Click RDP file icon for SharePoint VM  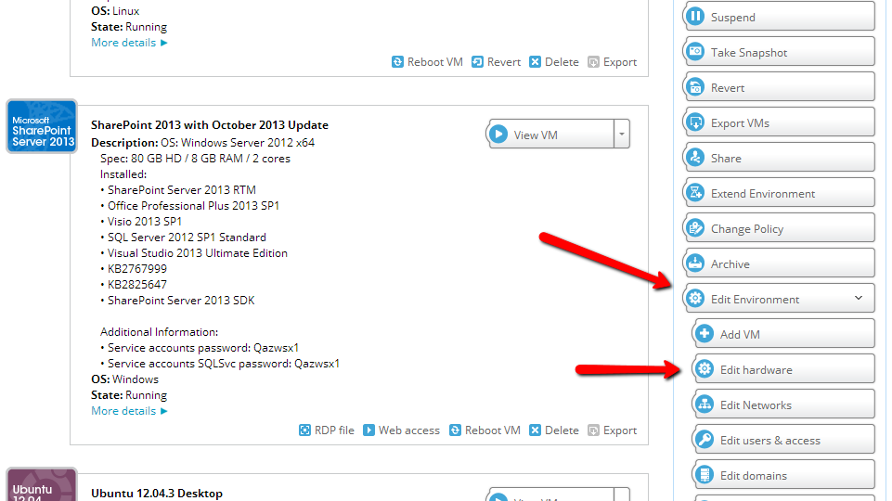click(x=305, y=430)
